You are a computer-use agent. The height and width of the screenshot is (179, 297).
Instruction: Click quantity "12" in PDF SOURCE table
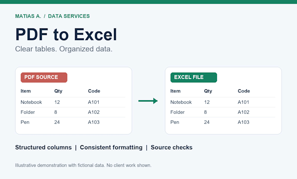pos(57,102)
